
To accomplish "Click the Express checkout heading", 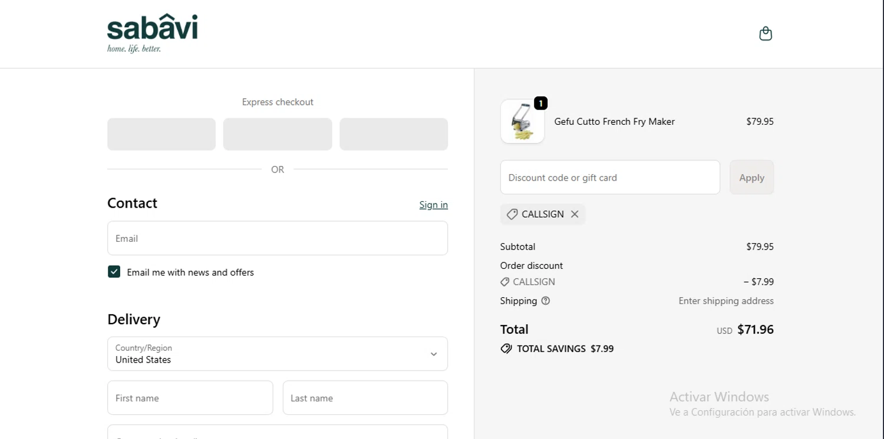I will (278, 102).
